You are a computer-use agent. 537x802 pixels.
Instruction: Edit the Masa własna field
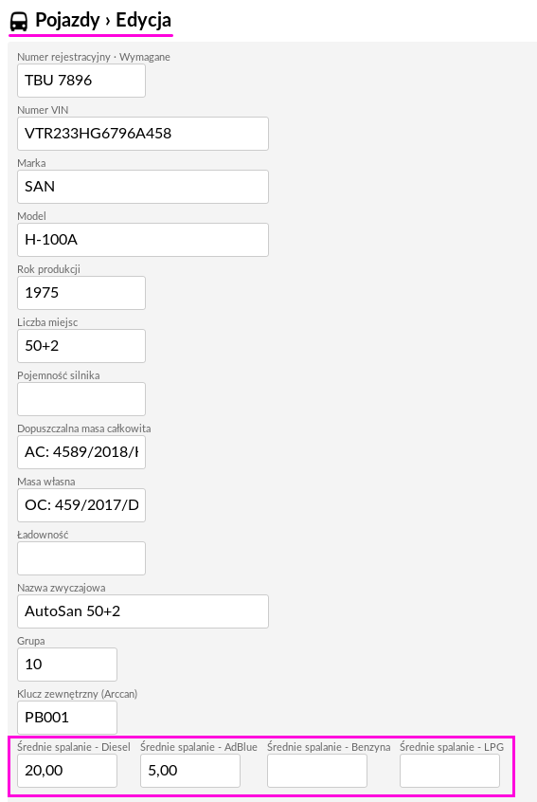tap(81, 505)
